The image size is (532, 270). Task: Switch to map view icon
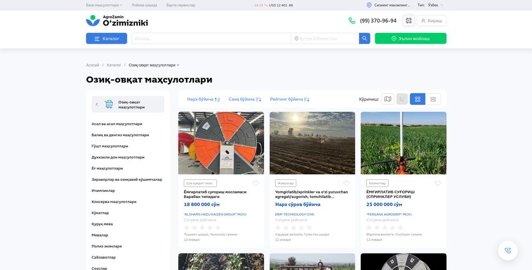[x=388, y=99]
